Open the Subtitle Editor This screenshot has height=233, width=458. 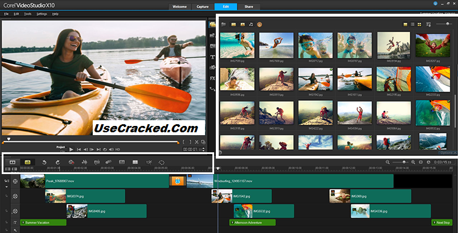122,162
